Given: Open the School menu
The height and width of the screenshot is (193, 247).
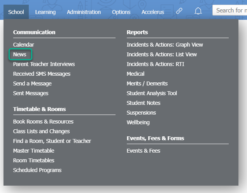Looking at the screenshot, I should pyautogui.click(x=16, y=12).
